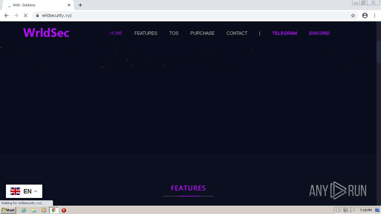
Task: Open File Explorer from the taskbar
Action: point(34,210)
